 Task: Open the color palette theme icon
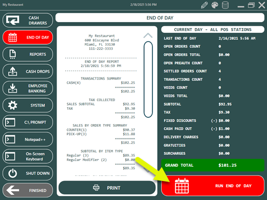215,5
